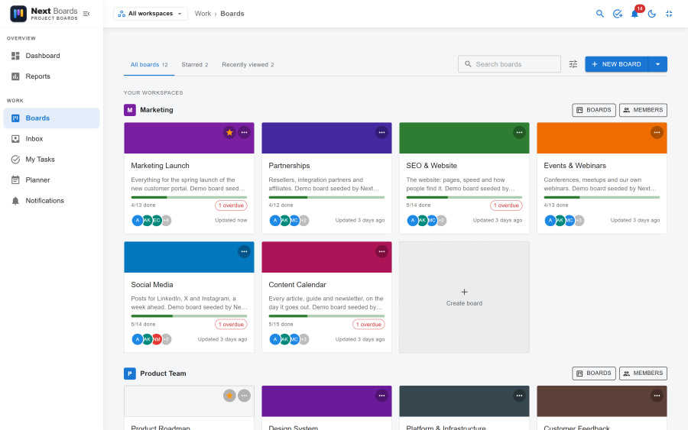Open the SEO & Website board title

[431, 166]
